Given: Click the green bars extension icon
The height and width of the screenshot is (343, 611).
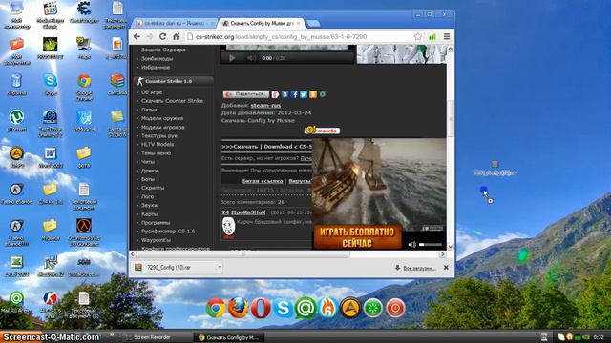Looking at the screenshot, I should [432, 37].
